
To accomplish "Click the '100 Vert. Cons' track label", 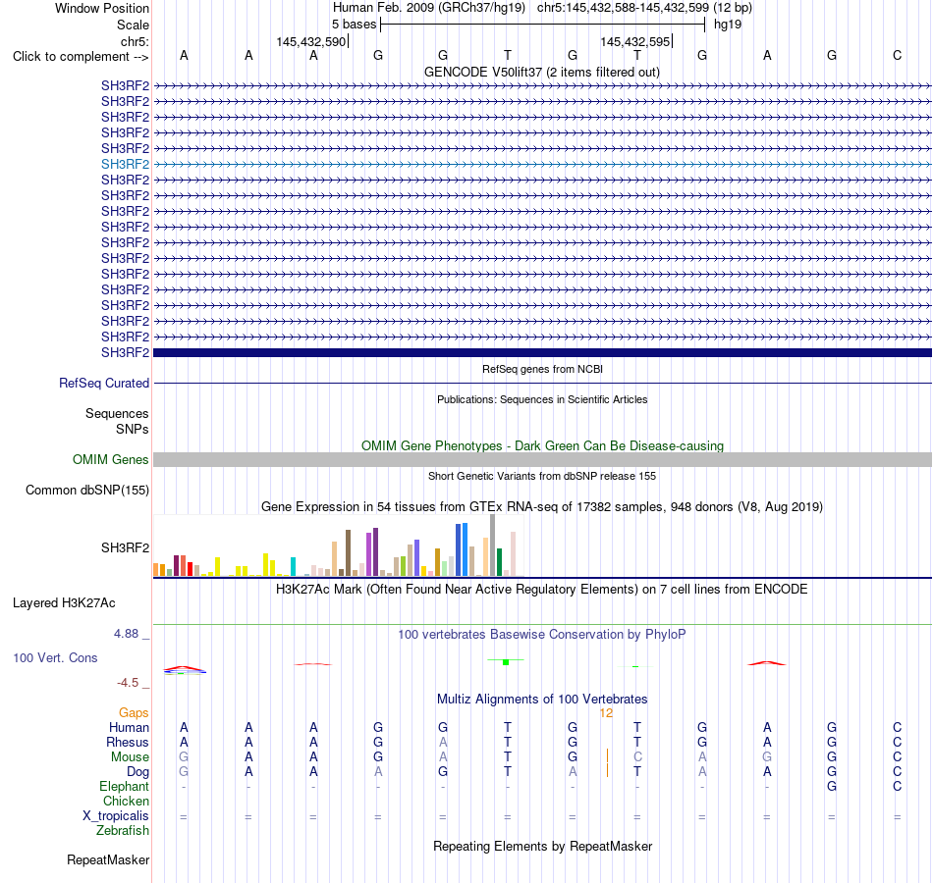I will click(55, 657).
